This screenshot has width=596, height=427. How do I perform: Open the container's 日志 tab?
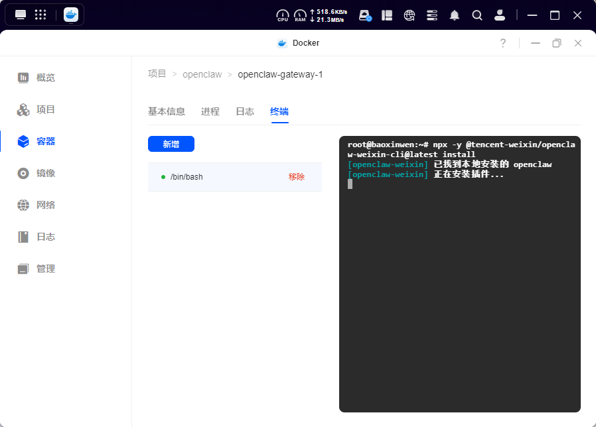[245, 111]
